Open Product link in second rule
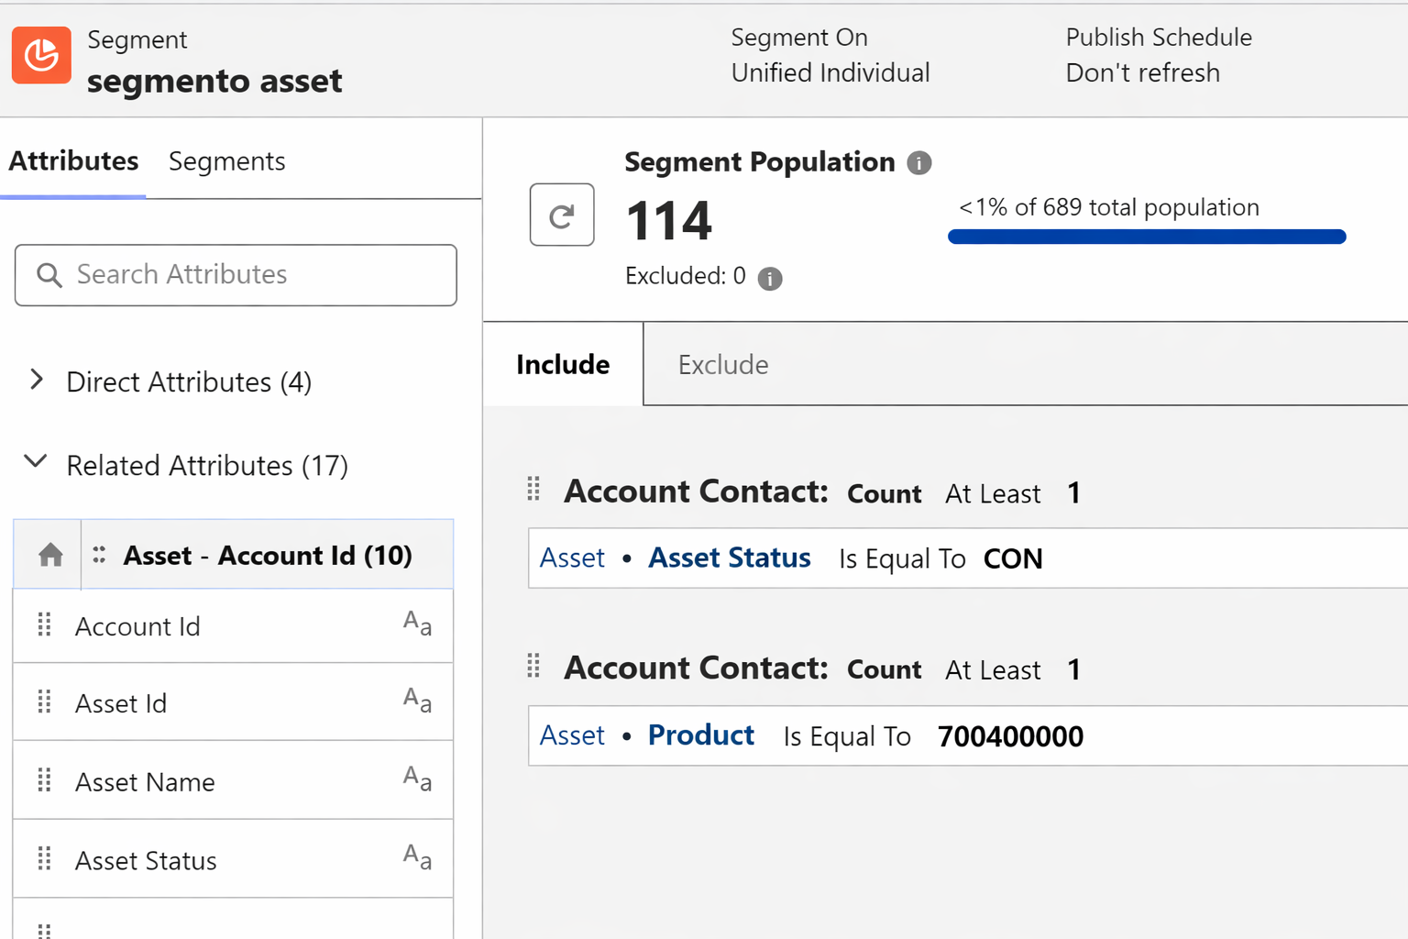 click(x=700, y=735)
